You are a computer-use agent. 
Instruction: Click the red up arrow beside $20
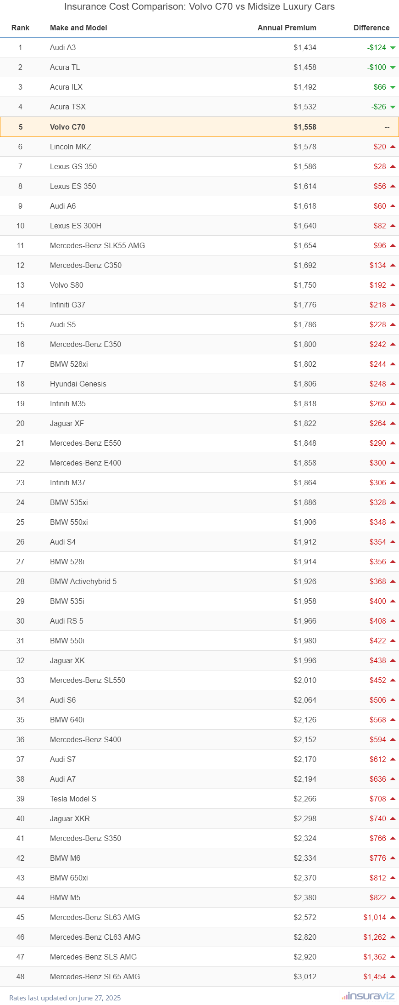tap(393, 147)
